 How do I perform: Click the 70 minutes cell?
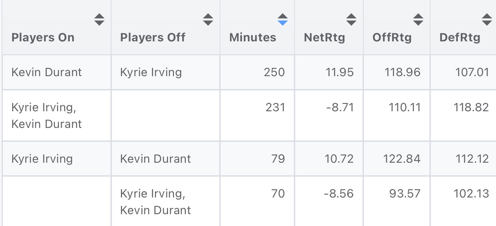pyautogui.click(x=278, y=193)
